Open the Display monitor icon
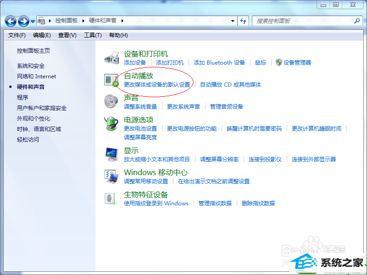The width and height of the screenshot is (367, 275). click(111, 154)
